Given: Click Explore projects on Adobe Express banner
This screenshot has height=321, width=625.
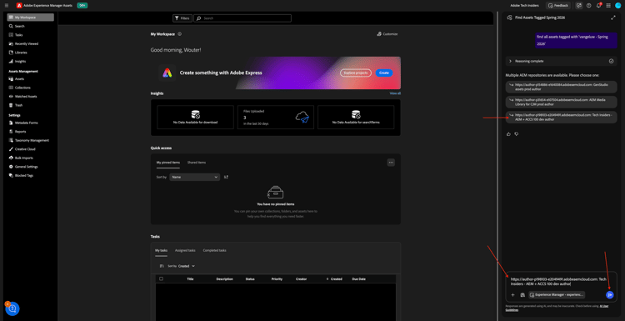Looking at the screenshot, I should point(356,73).
